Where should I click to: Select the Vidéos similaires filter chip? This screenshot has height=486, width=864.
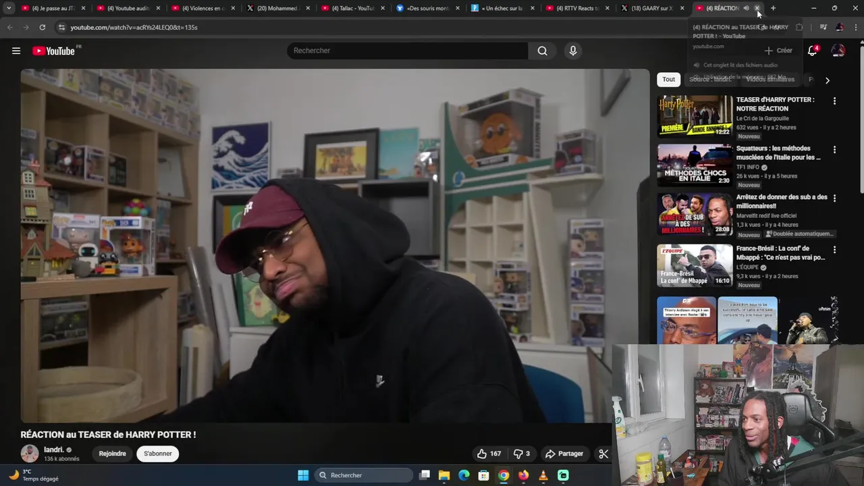(770, 79)
